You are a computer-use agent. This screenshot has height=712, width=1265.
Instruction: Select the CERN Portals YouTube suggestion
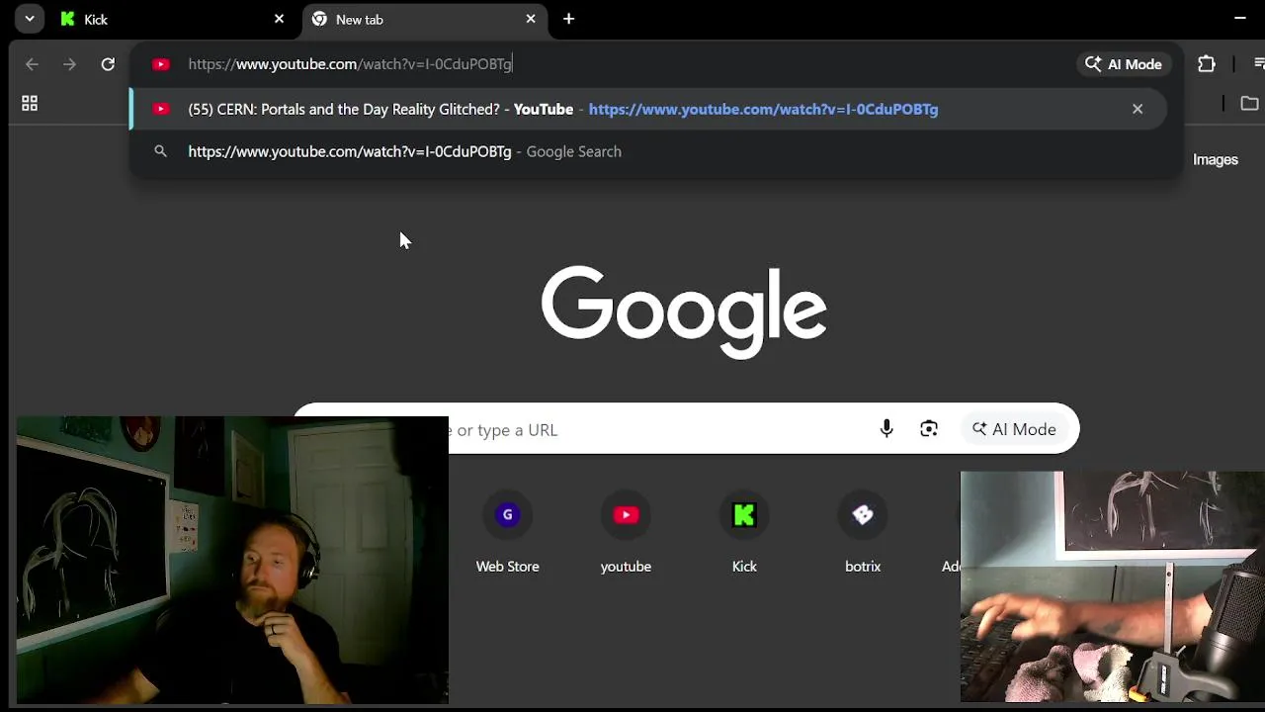pyautogui.click(x=648, y=109)
